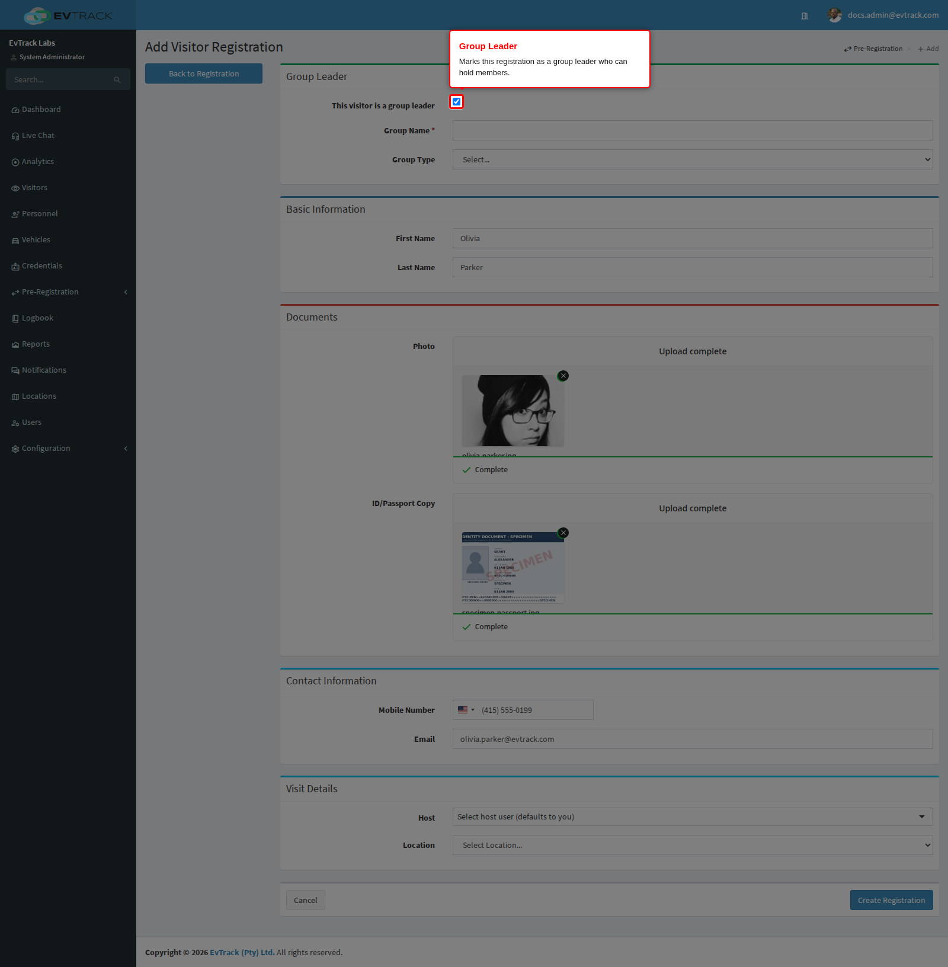Open the Users sidebar icon
This screenshot has height=967, width=948.
pos(15,423)
